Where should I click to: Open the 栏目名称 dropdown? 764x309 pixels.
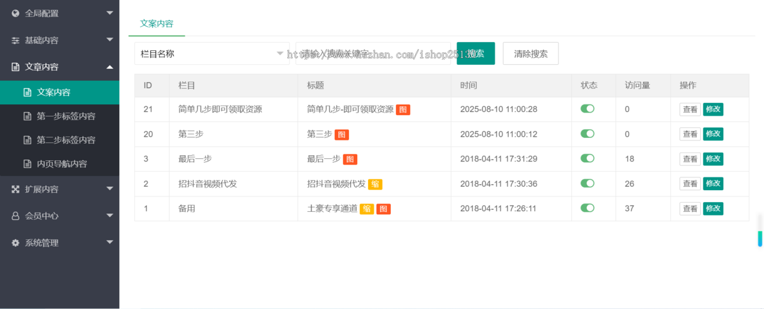(212, 53)
